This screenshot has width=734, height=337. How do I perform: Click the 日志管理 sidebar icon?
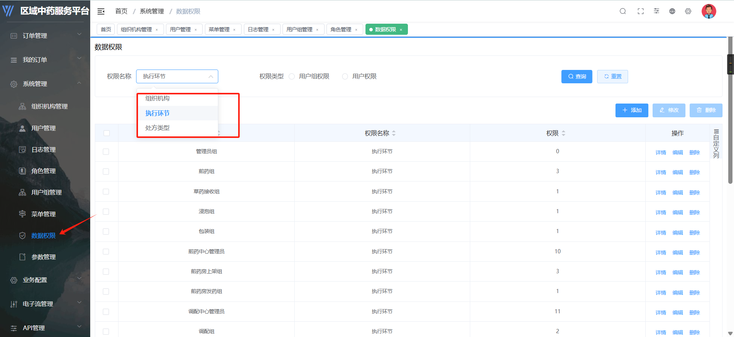[23, 149]
